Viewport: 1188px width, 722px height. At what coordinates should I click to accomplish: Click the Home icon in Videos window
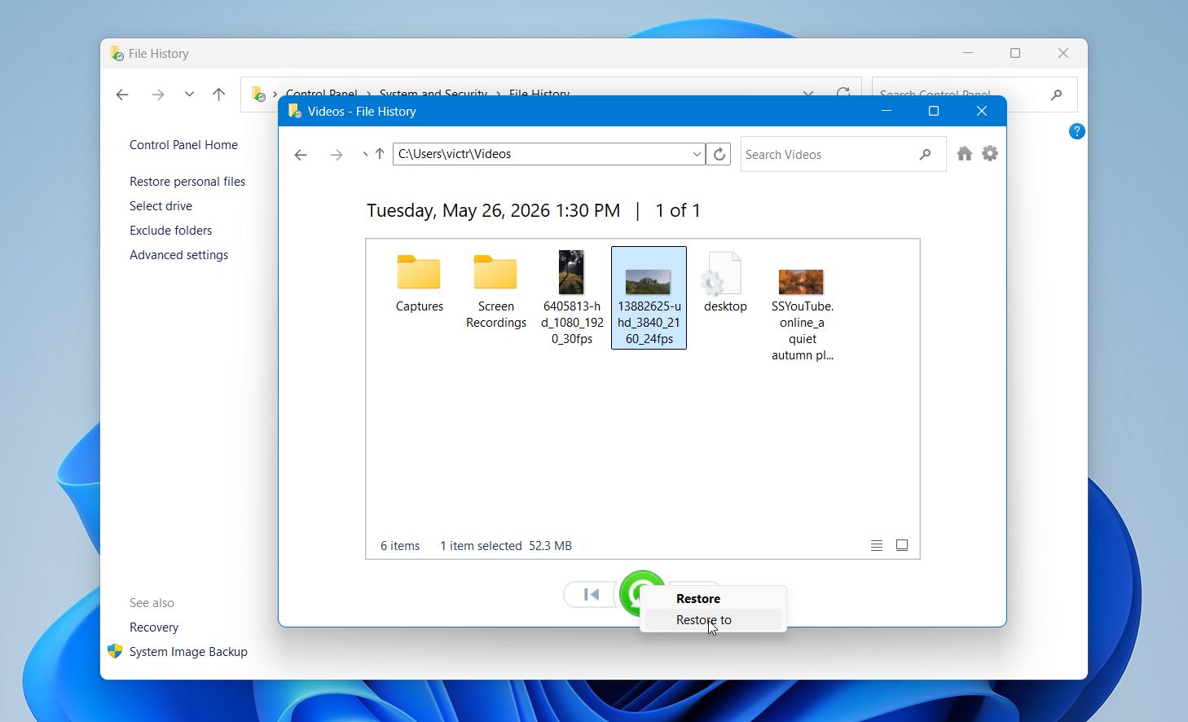click(965, 153)
